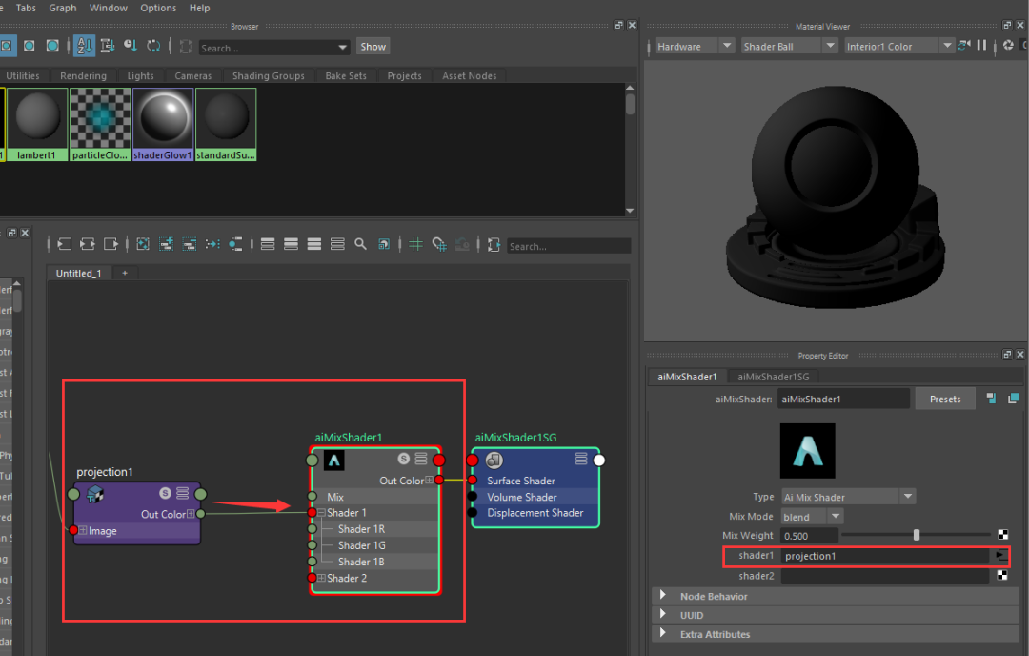Toggle grid display in node editor
The width and height of the screenshot is (1029, 656).
pyautogui.click(x=415, y=244)
